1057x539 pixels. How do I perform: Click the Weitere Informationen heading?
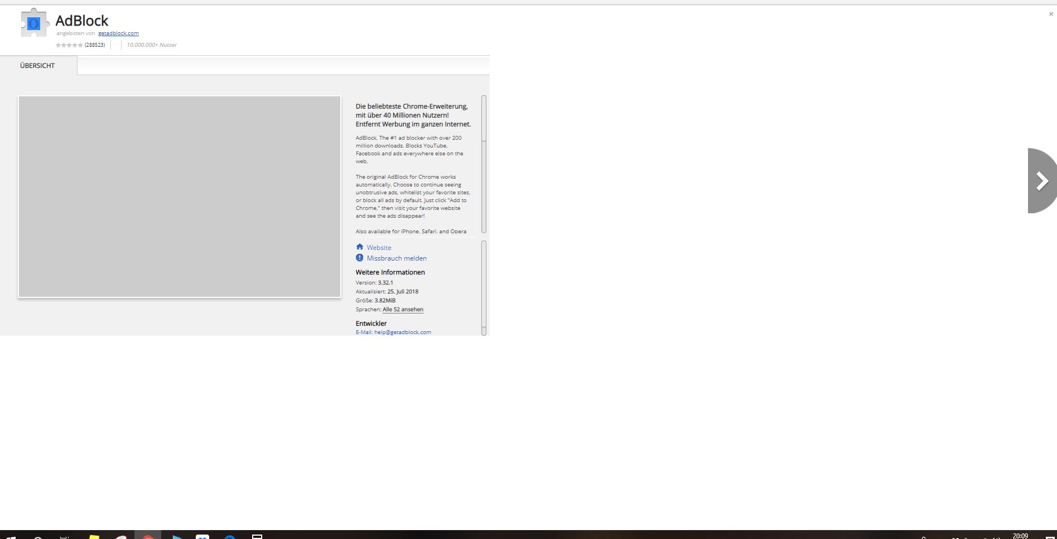point(390,272)
